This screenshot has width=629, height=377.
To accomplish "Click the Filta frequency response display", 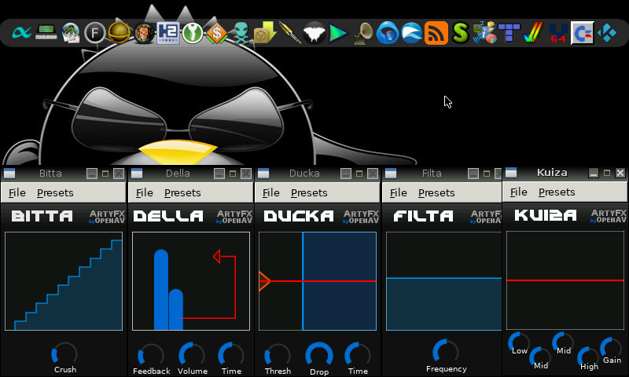I will pos(444,281).
